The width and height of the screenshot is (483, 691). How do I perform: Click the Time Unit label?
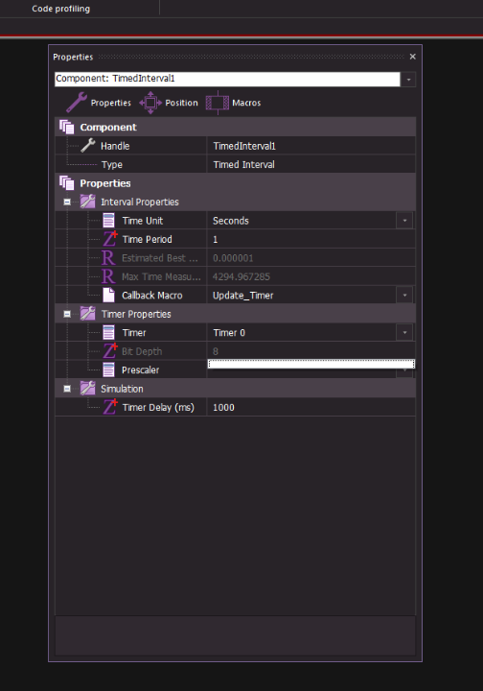tap(143, 221)
